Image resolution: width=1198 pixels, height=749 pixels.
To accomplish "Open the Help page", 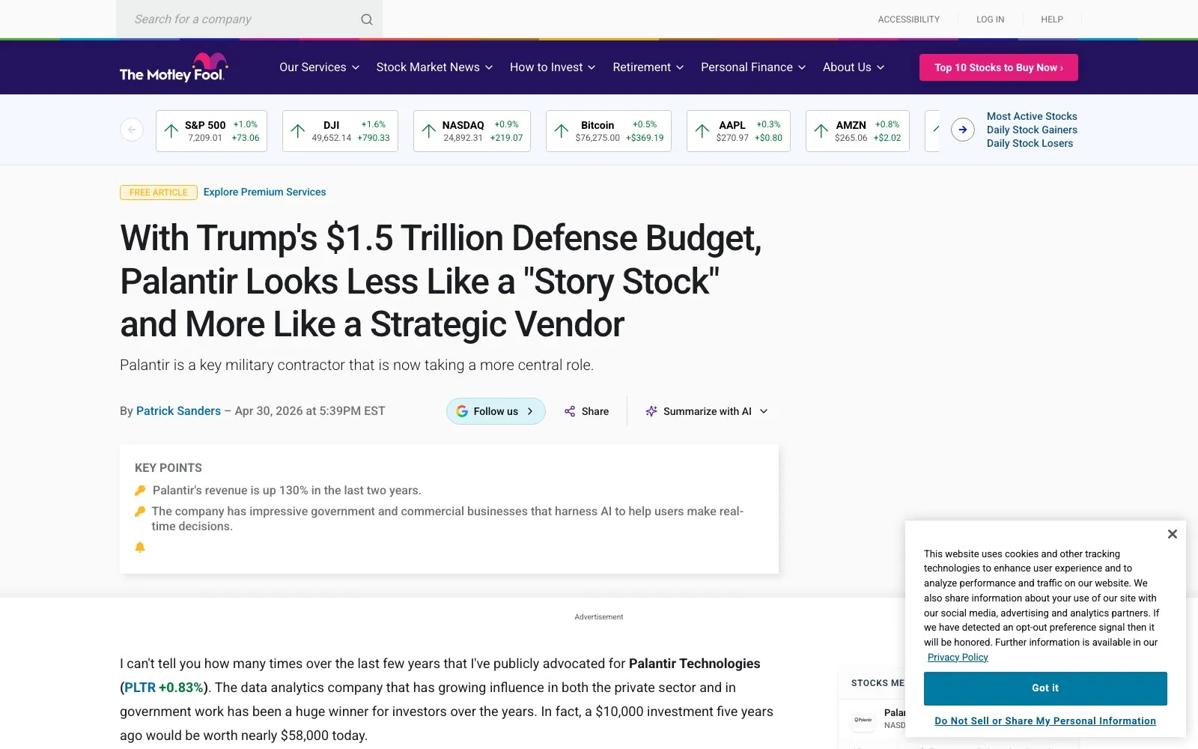I will pyautogui.click(x=1052, y=19).
